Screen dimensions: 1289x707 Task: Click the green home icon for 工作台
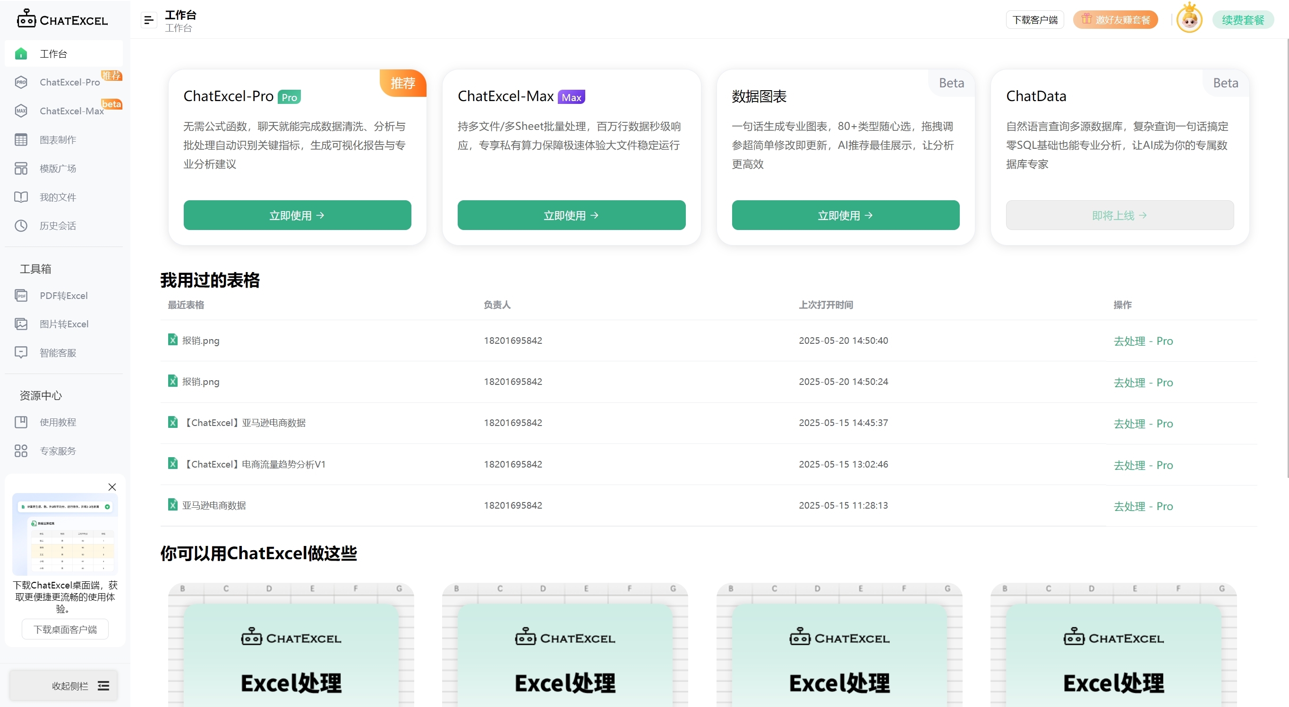21,53
